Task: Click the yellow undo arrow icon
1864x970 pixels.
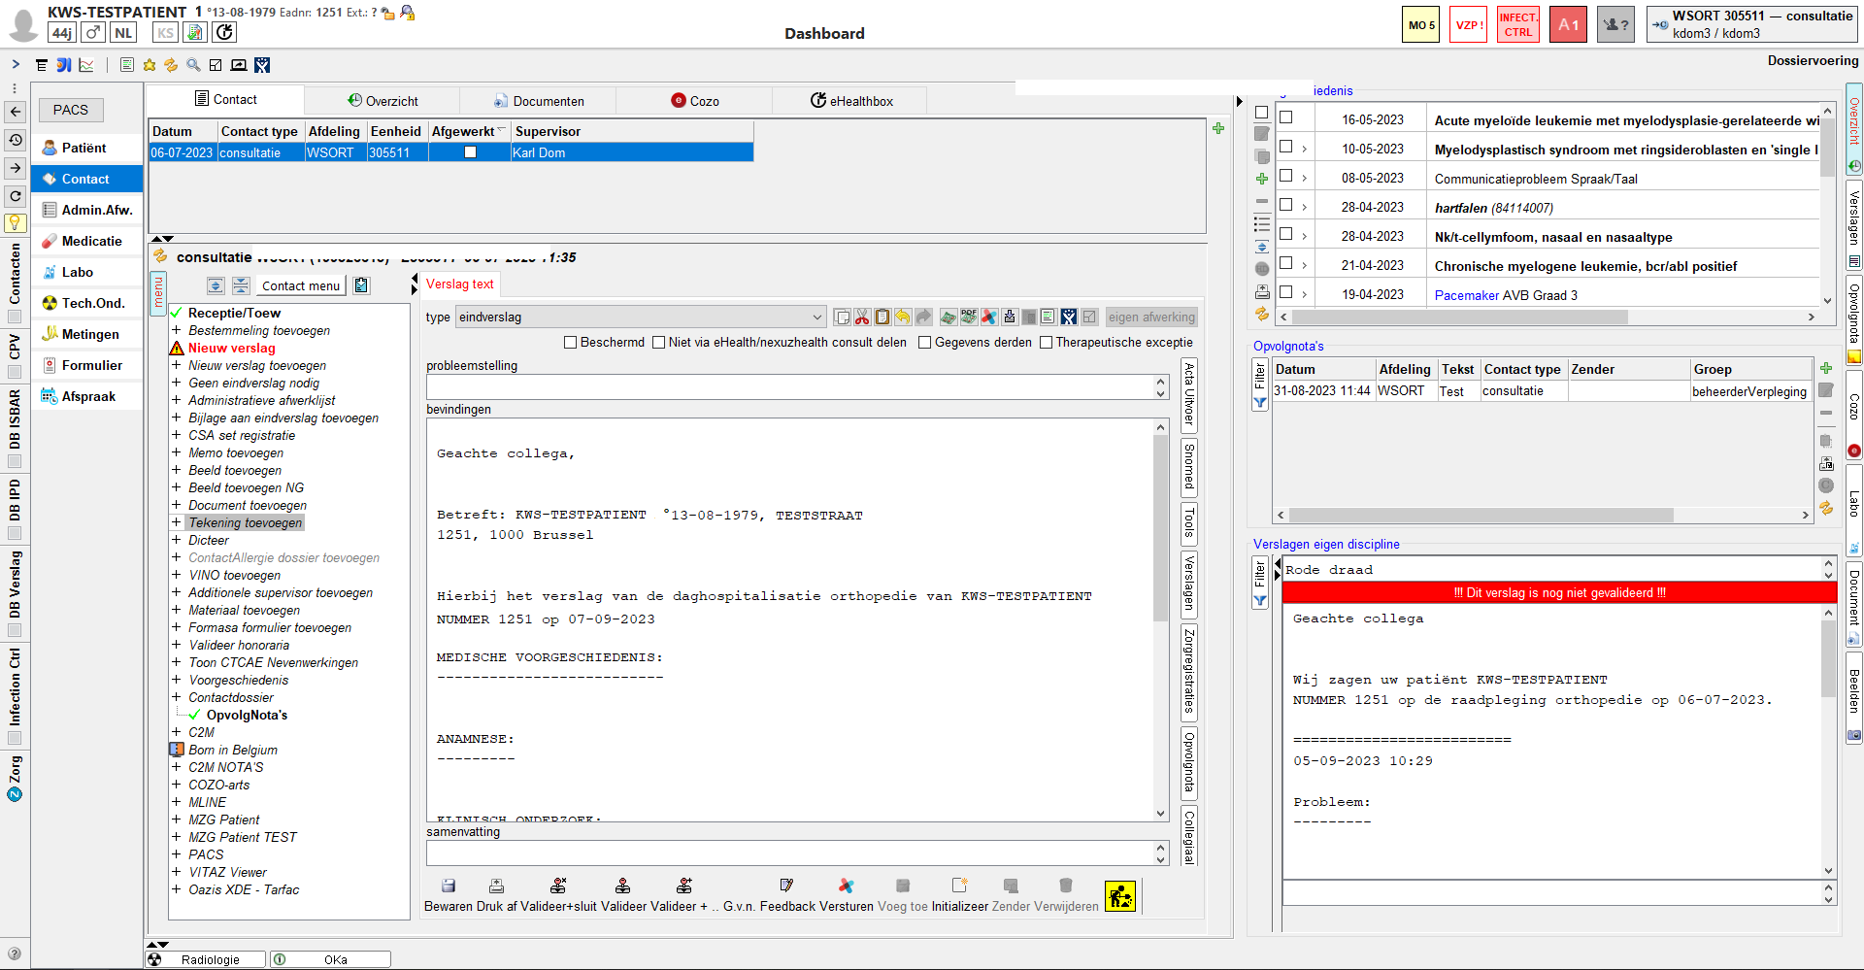Action: [x=903, y=317]
